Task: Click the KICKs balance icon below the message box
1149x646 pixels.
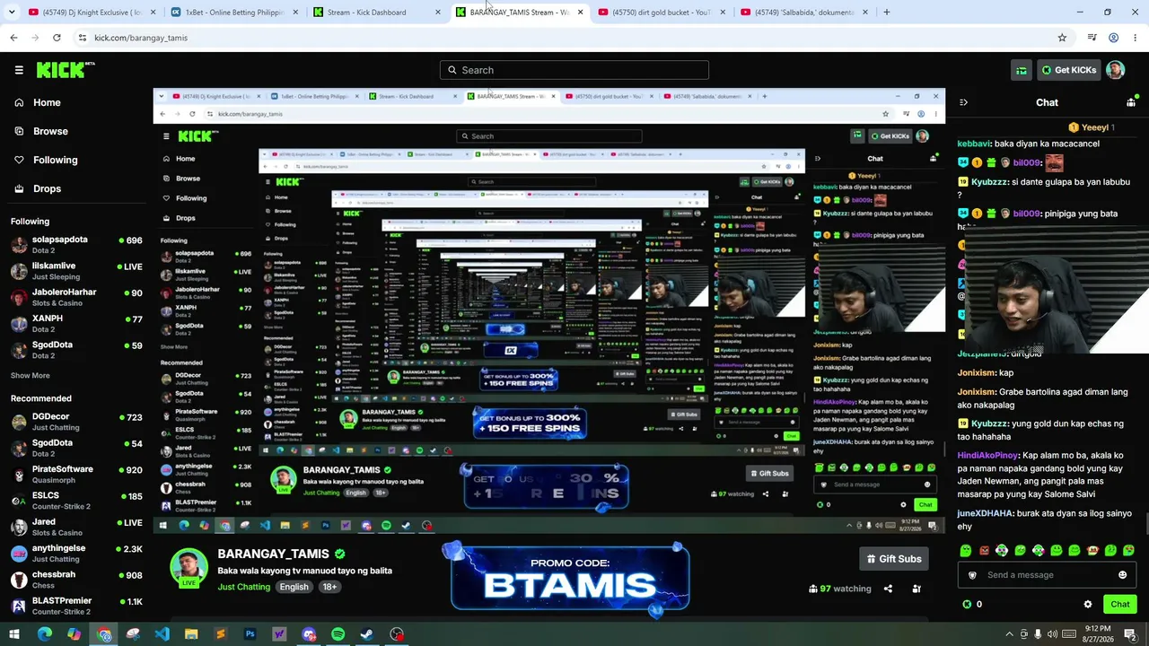Action: (x=967, y=605)
